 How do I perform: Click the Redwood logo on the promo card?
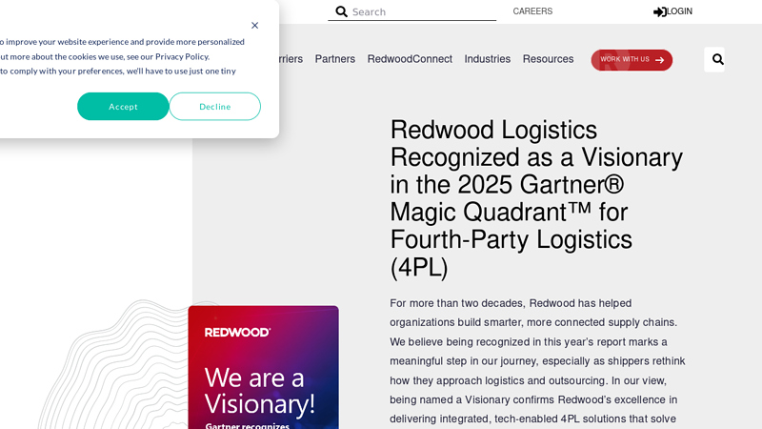(237, 332)
